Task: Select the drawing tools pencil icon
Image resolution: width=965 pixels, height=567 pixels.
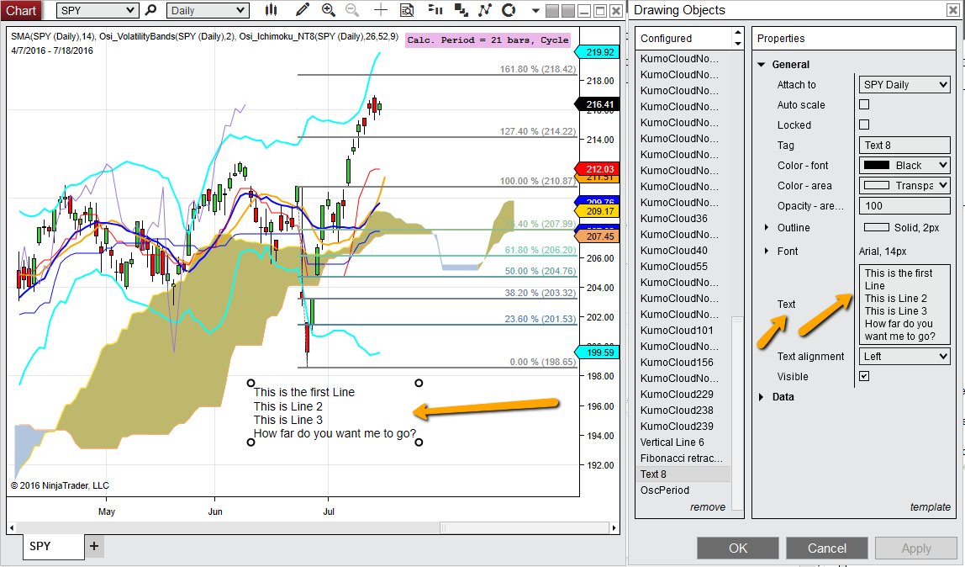Action: click(303, 10)
